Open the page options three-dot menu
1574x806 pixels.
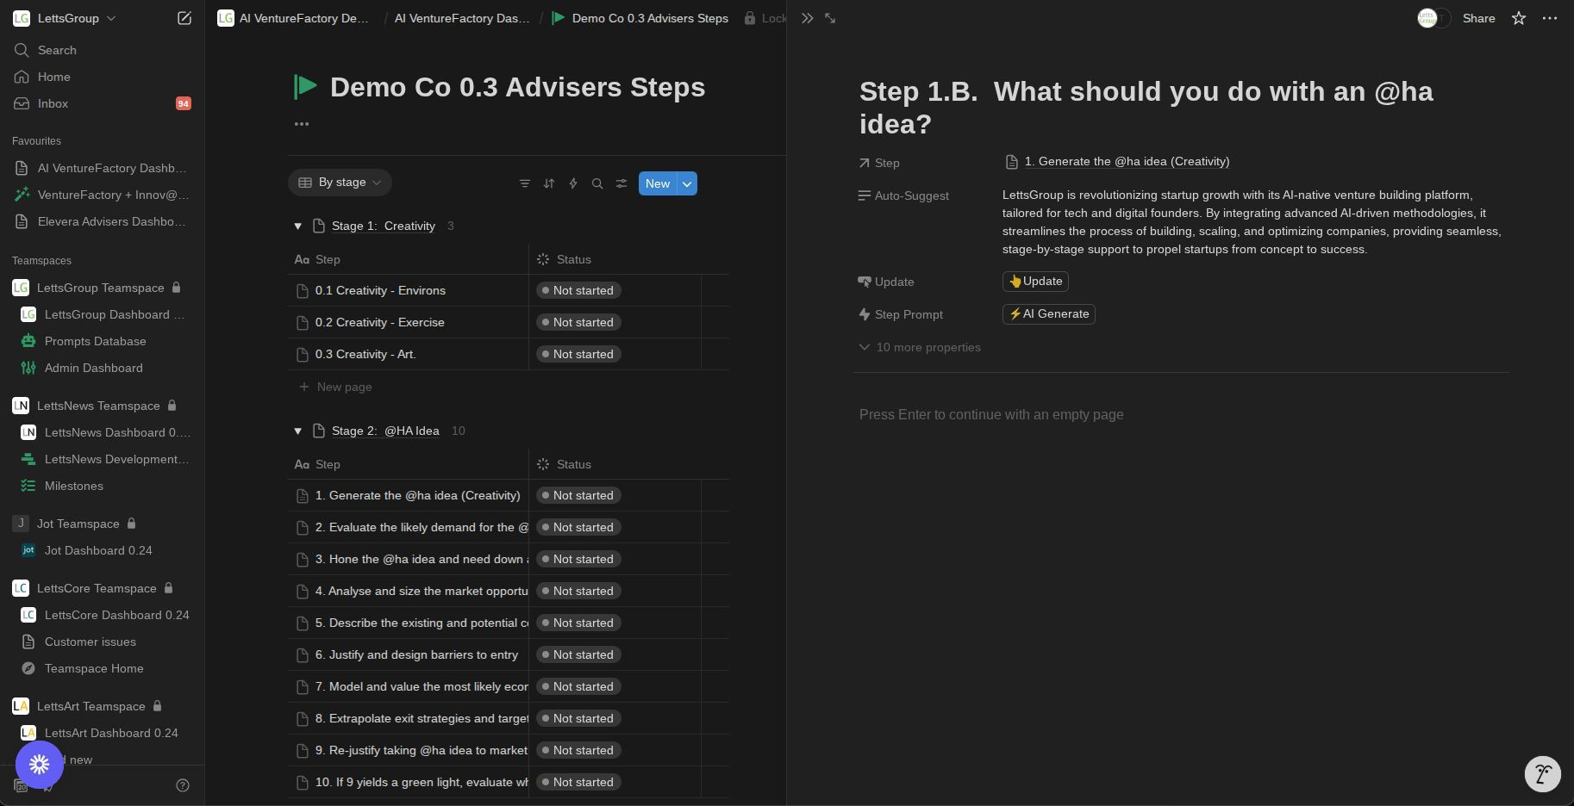1550,18
